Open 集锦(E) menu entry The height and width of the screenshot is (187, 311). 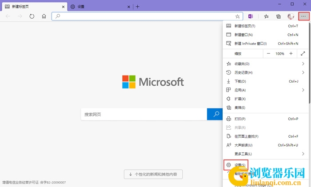[x=266, y=107]
